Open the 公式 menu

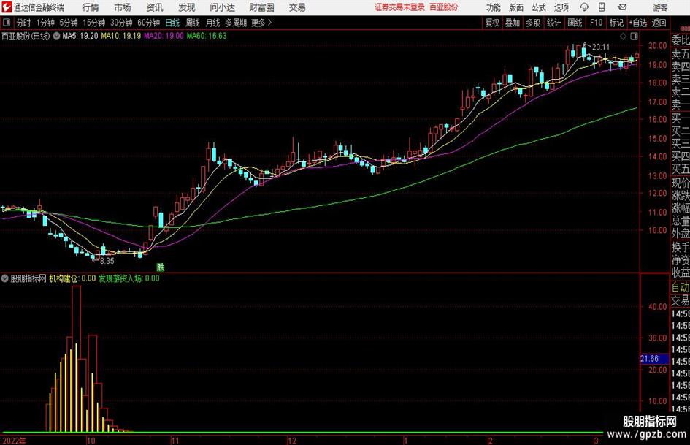539,7
